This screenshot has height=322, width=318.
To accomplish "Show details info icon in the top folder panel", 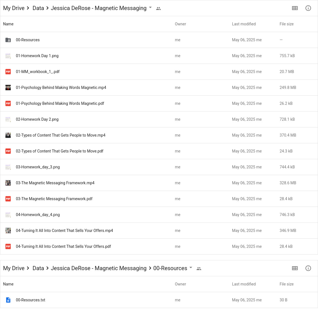I will (x=308, y=8).
